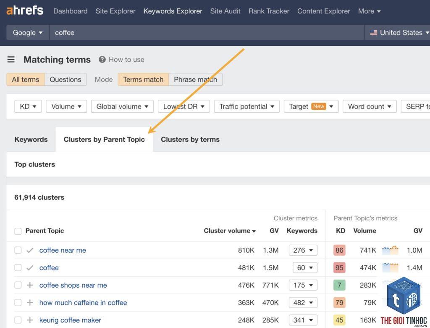
Task: Check the coffee near me row checkbox
Action: point(18,250)
